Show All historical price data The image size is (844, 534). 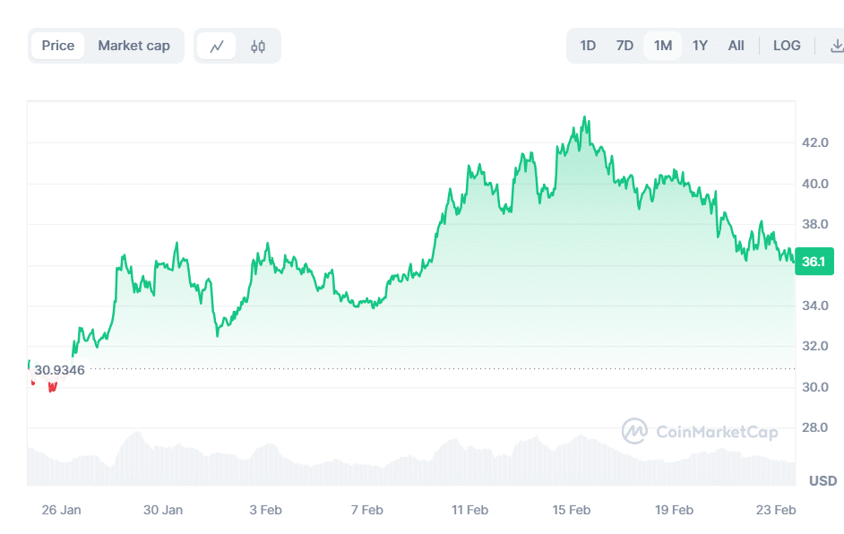(736, 45)
